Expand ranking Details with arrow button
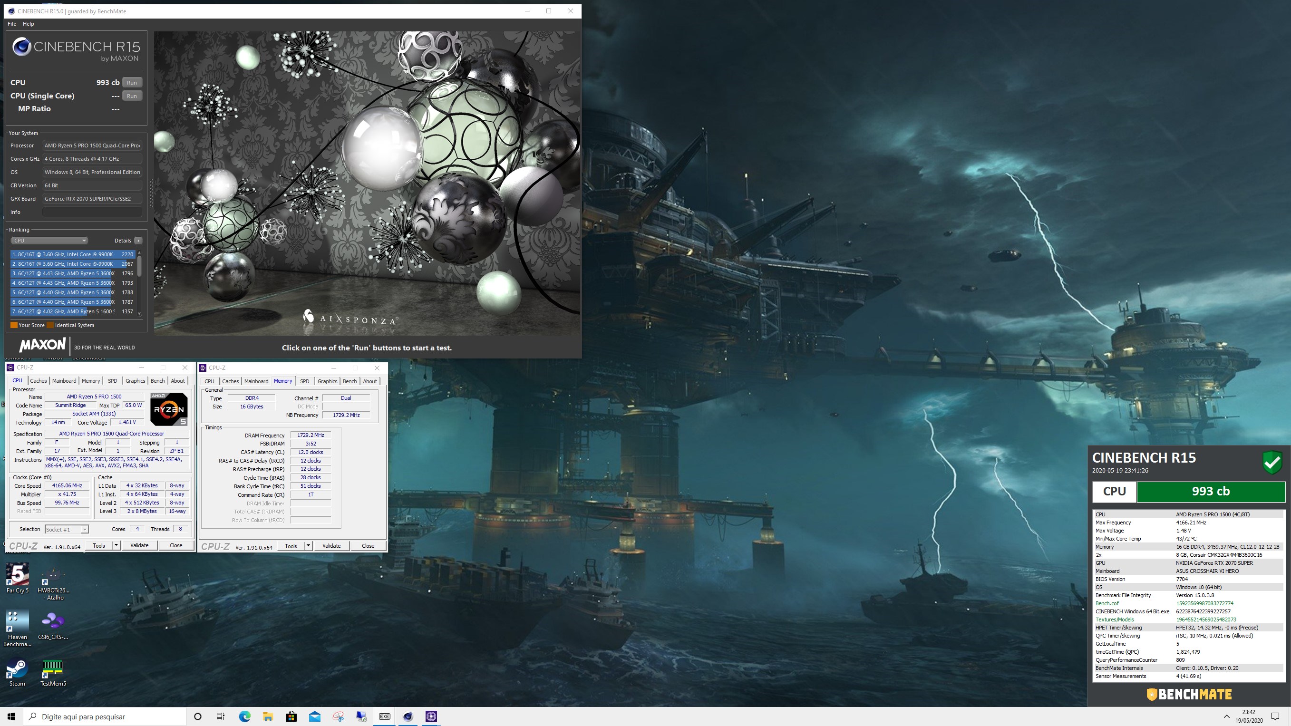 pyautogui.click(x=138, y=241)
